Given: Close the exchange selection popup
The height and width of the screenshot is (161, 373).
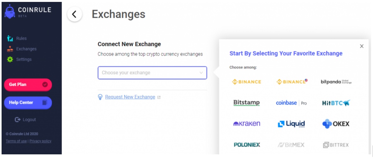Looking at the screenshot, I should pos(362,46).
